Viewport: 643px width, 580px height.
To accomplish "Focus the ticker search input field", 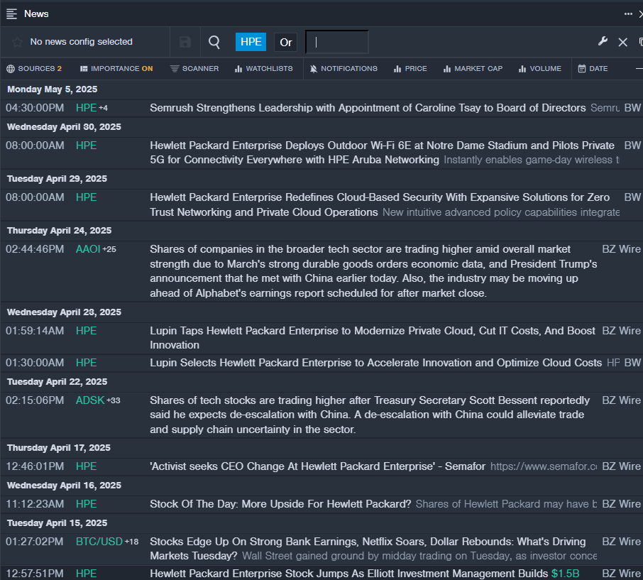I will 336,43.
